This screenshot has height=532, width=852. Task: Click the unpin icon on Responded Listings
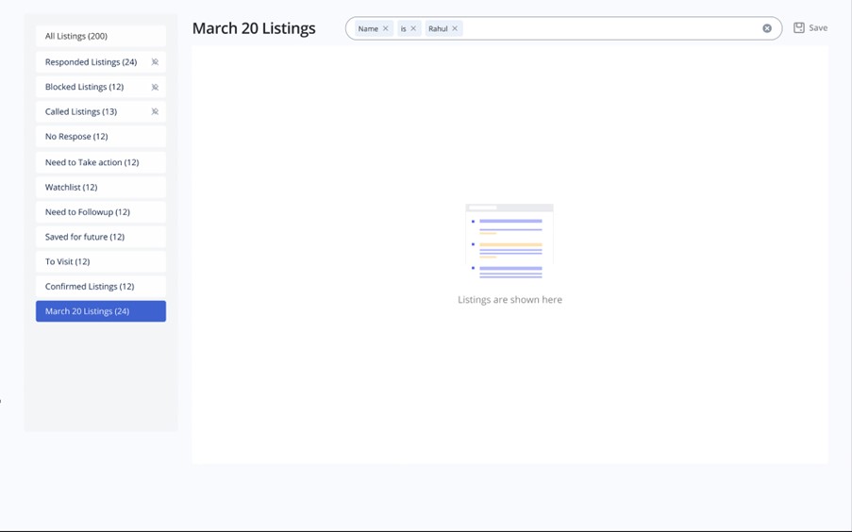pyautogui.click(x=155, y=62)
